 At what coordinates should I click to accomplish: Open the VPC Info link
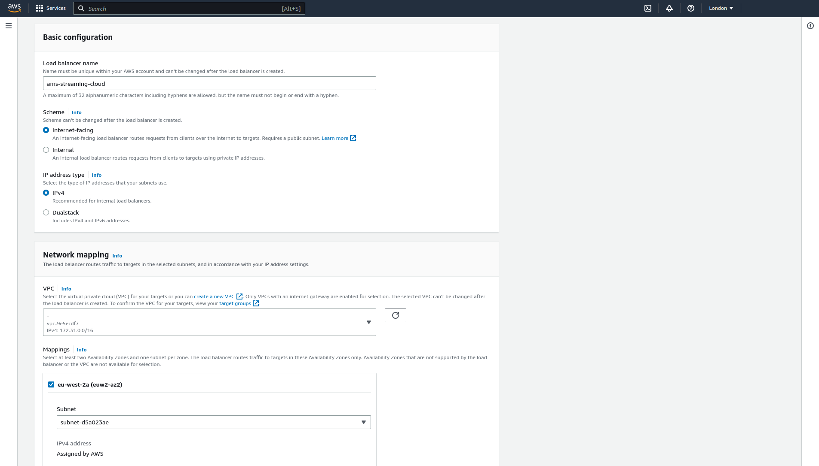(66, 289)
